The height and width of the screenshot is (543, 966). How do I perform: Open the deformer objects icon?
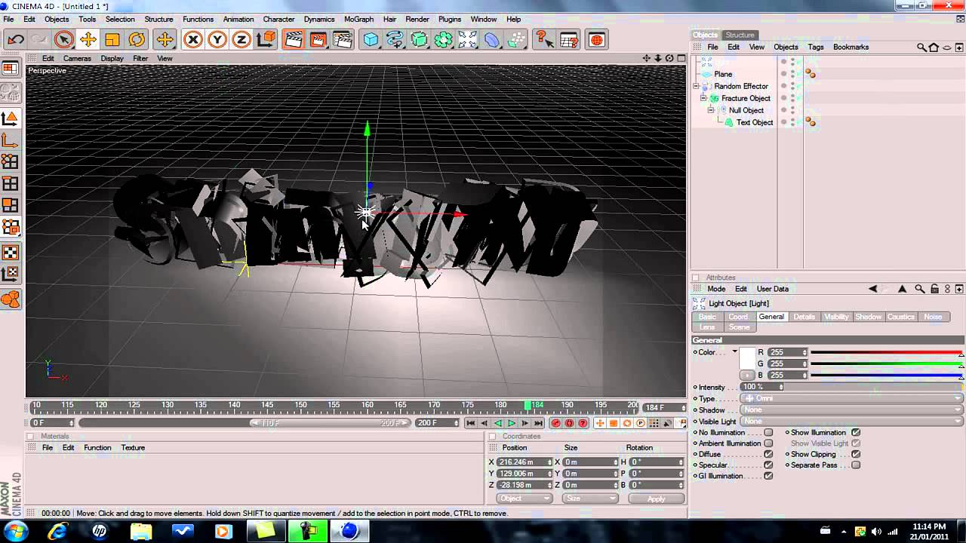491,40
